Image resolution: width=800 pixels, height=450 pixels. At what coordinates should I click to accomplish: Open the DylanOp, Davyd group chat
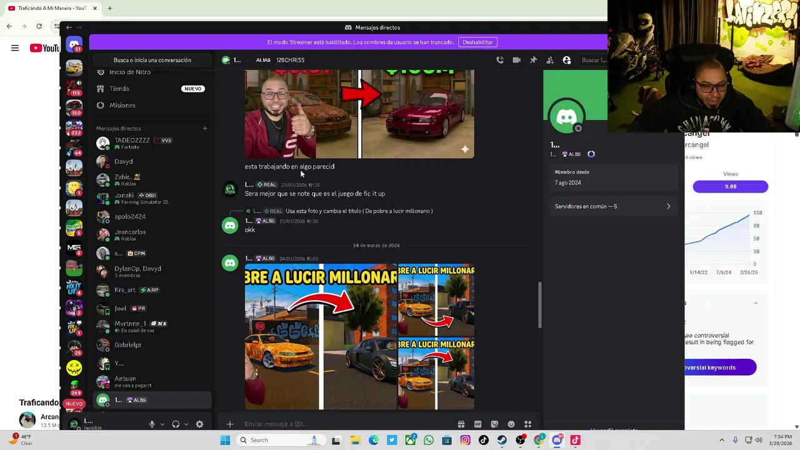click(x=152, y=271)
